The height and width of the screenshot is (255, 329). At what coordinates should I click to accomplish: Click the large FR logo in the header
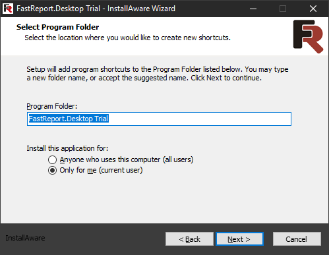pyautogui.click(x=308, y=36)
